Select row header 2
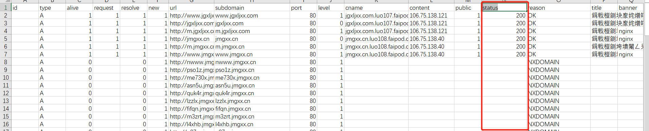Image resolution: width=649 pixels, height=131 pixels. pyautogui.click(x=5, y=16)
